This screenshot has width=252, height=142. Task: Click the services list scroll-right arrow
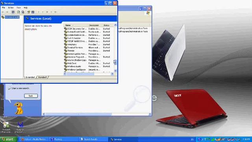112,74
